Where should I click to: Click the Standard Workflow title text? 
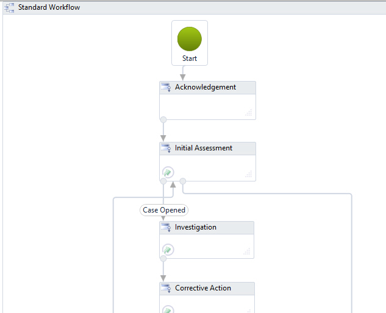click(49, 7)
